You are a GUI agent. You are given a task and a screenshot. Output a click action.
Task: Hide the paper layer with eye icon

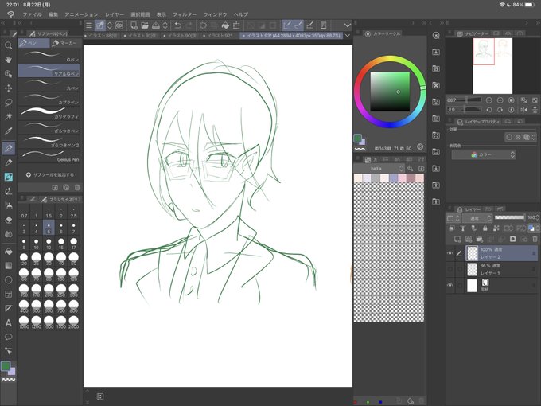click(x=450, y=285)
